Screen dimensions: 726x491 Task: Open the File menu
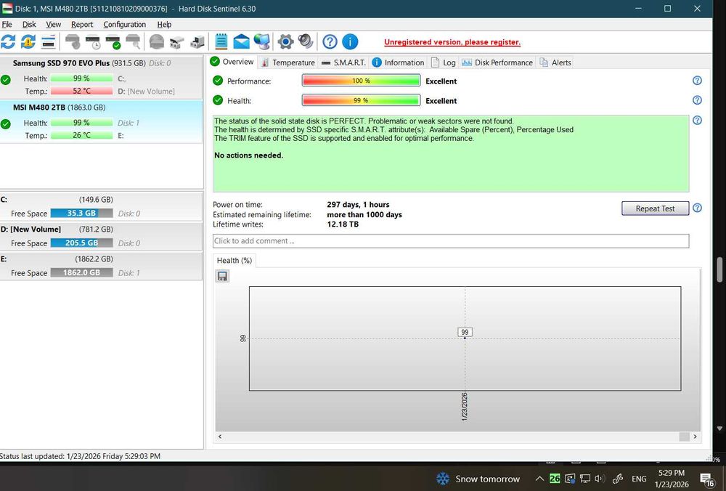pos(7,25)
